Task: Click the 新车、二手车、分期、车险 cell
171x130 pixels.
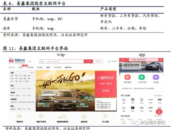Action: coord(123,28)
